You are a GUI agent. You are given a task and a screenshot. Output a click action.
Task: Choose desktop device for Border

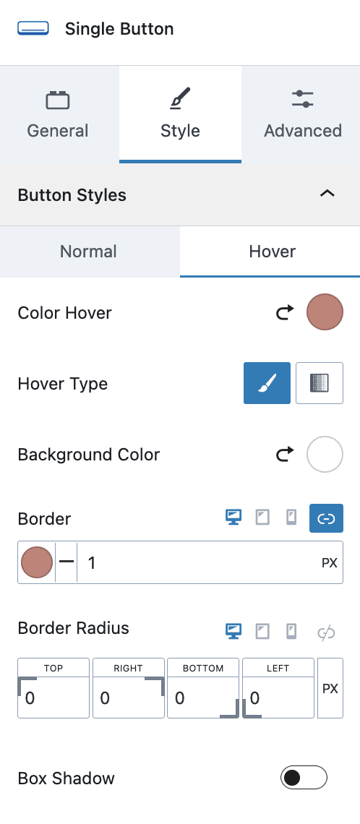point(233,518)
